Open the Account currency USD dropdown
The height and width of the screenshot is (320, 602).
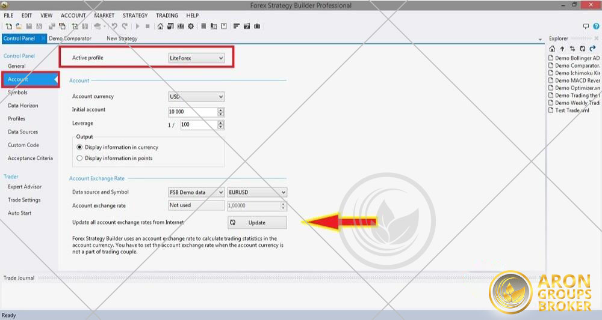(196, 97)
